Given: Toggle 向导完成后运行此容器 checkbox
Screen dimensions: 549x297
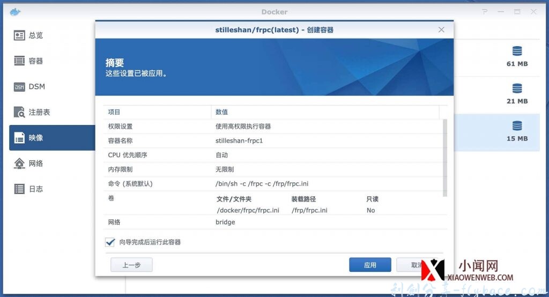Looking at the screenshot, I should point(110,242).
